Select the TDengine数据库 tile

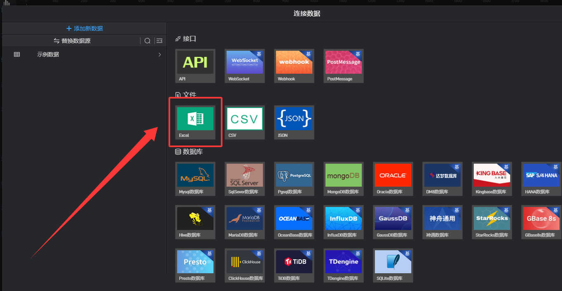(344, 265)
